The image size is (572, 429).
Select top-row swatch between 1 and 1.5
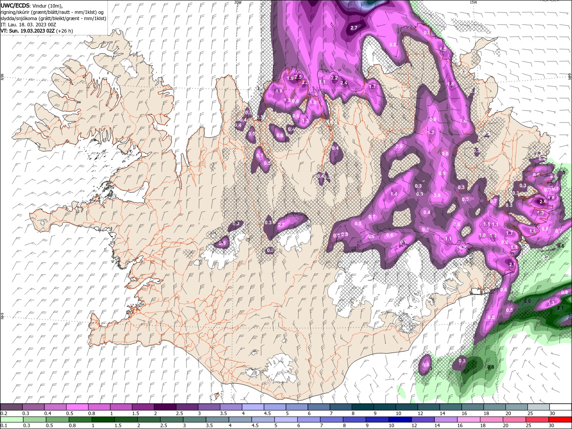(121, 407)
